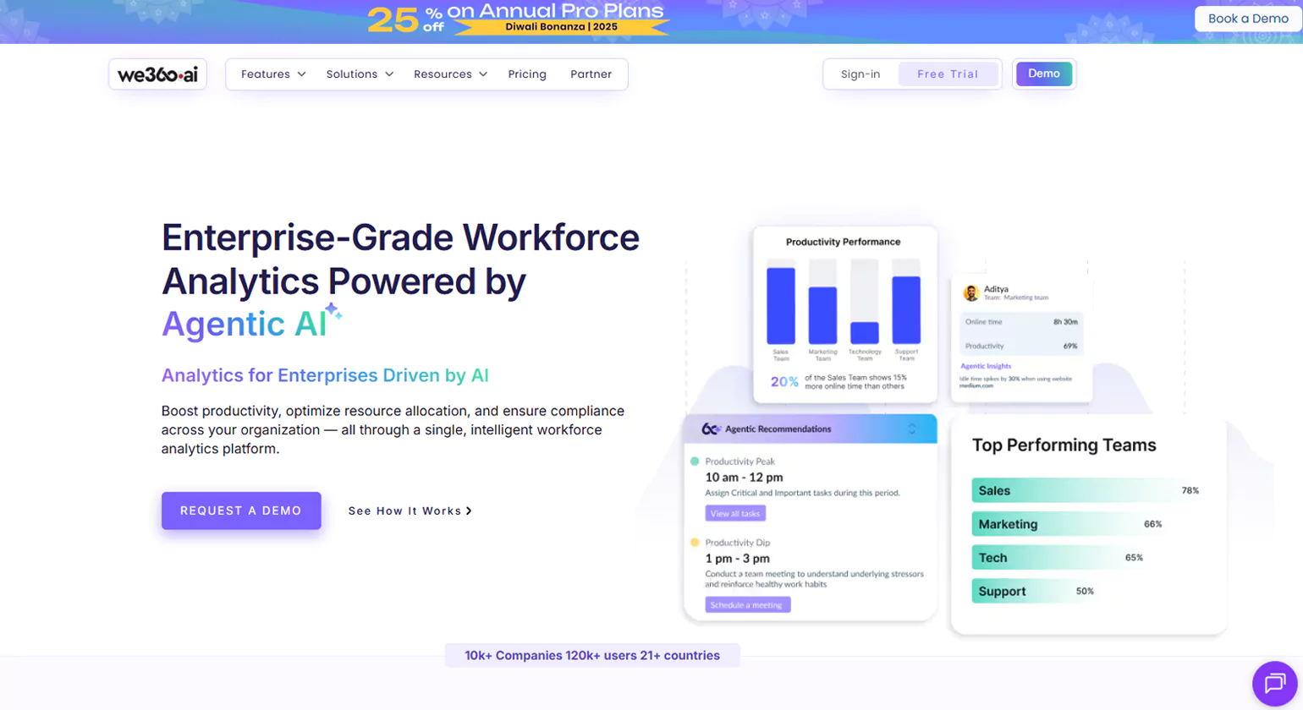Open the Solutions dropdown
Screen dimensions: 1303x710
tap(360, 74)
